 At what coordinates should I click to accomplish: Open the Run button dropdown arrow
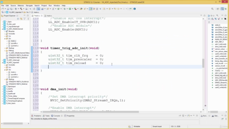72,9
